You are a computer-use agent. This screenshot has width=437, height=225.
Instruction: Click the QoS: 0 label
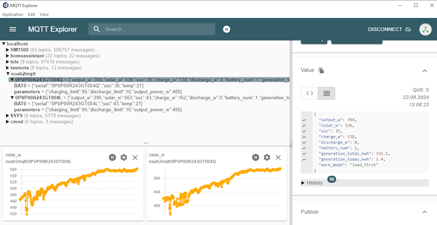[x=421, y=90]
